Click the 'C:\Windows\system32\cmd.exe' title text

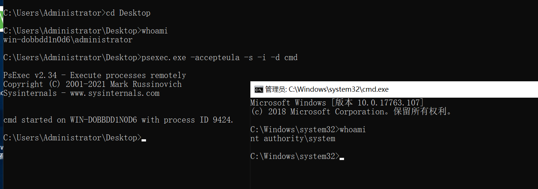coord(338,89)
